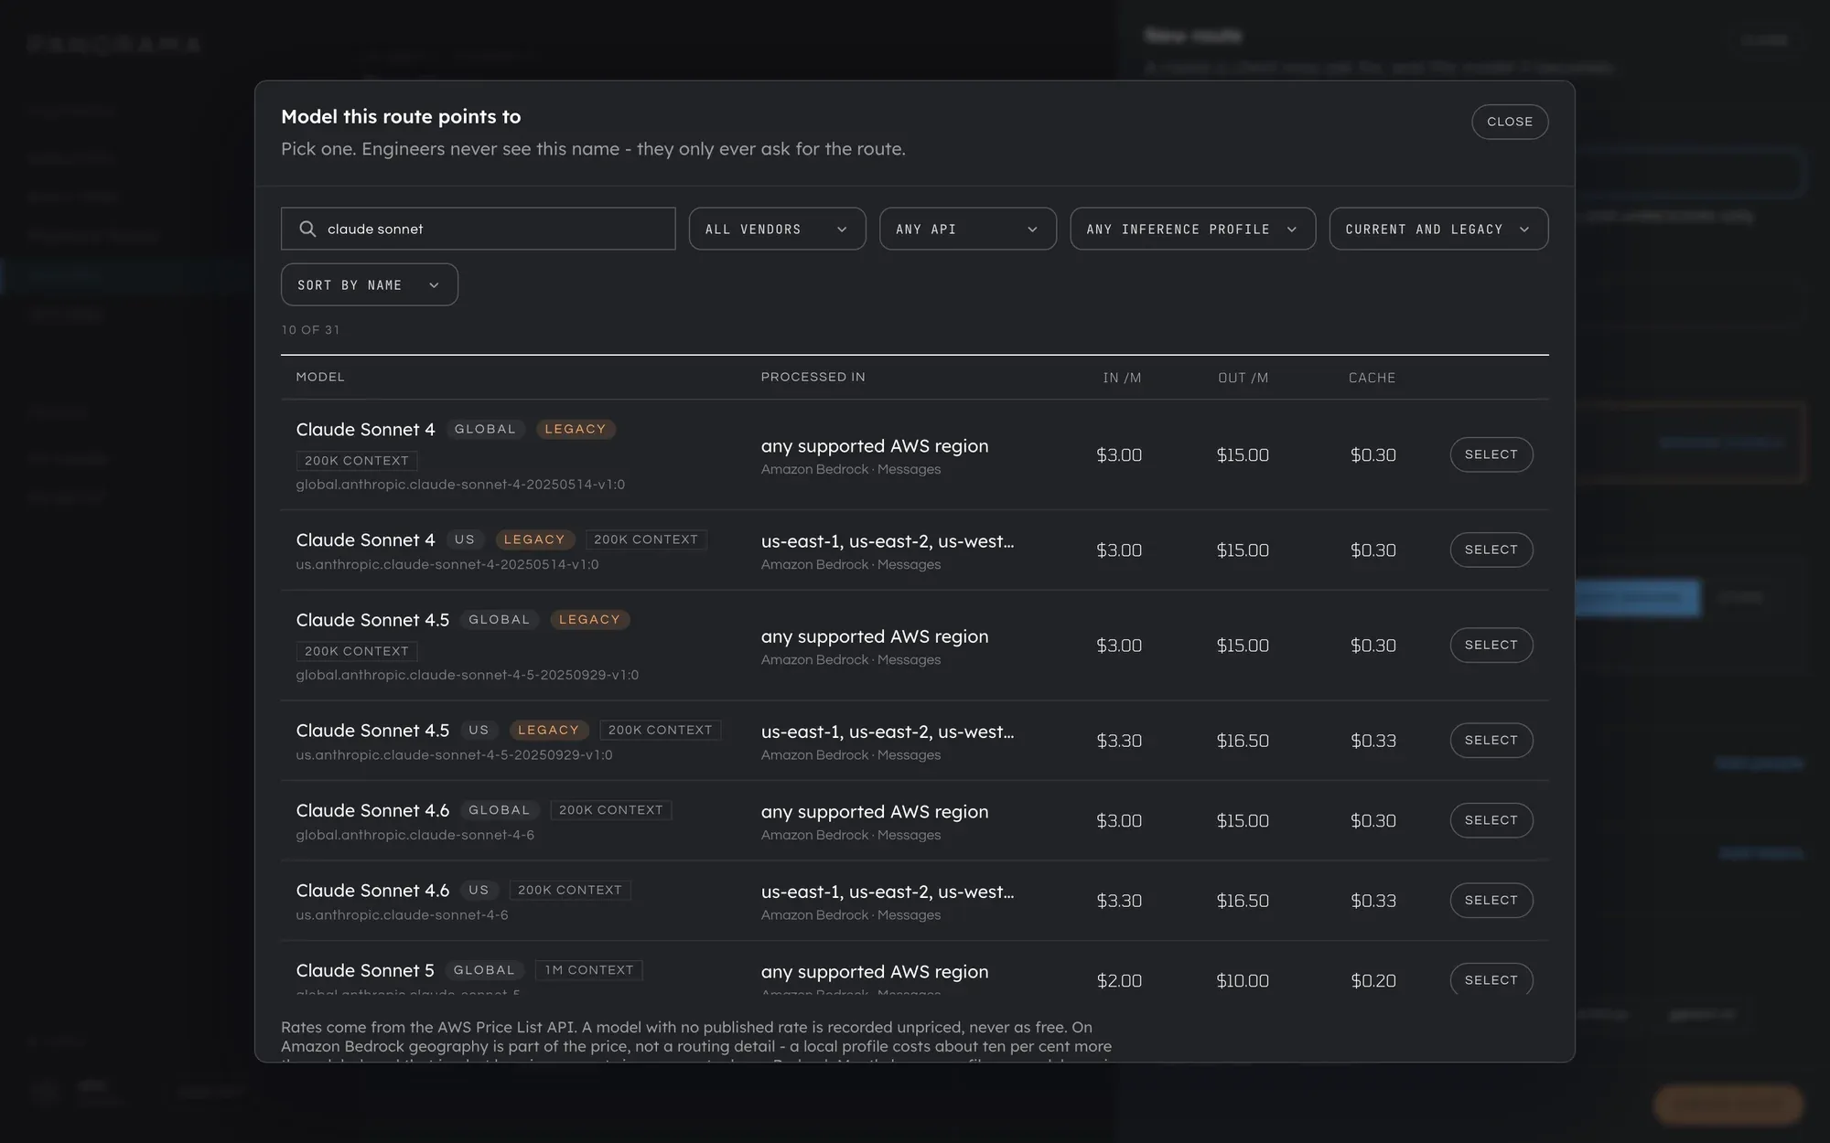Image resolution: width=1830 pixels, height=1143 pixels.
Task: Click the OUT /M column header
Action: [x=1243, y=378]
